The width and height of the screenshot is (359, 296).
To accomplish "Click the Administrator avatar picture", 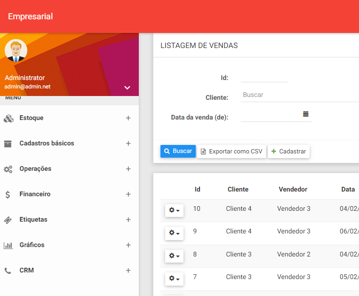I will coord(16,50).
